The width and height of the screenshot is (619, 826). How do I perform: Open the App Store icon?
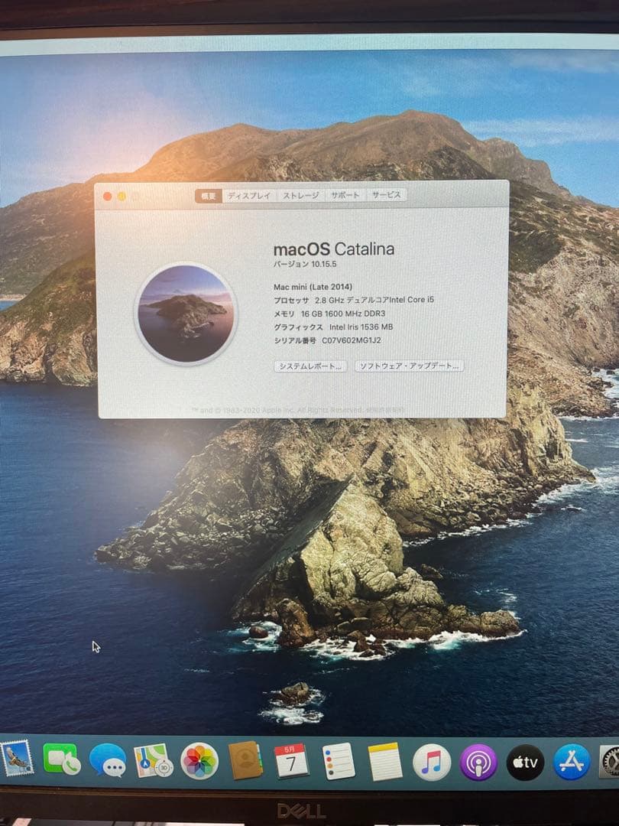pyautogui.click(x=572, y=762)
